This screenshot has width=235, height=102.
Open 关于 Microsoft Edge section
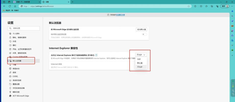(x=24, y=96)
